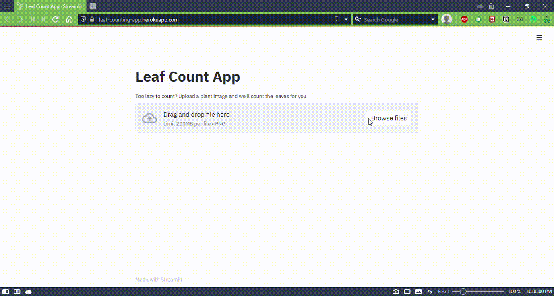Open the closed tabs trash icon
554x296 pixels.
pyautogui.click(x=491, y=6)
